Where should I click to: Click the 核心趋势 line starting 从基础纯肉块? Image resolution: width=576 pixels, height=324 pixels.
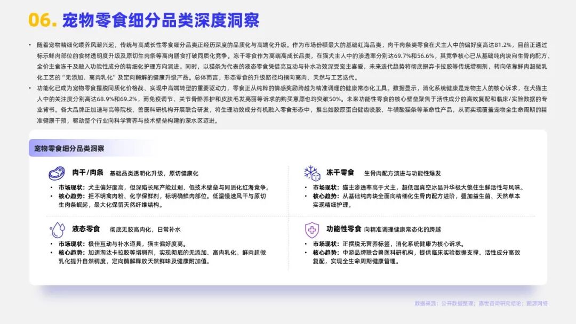coord(416,200)
